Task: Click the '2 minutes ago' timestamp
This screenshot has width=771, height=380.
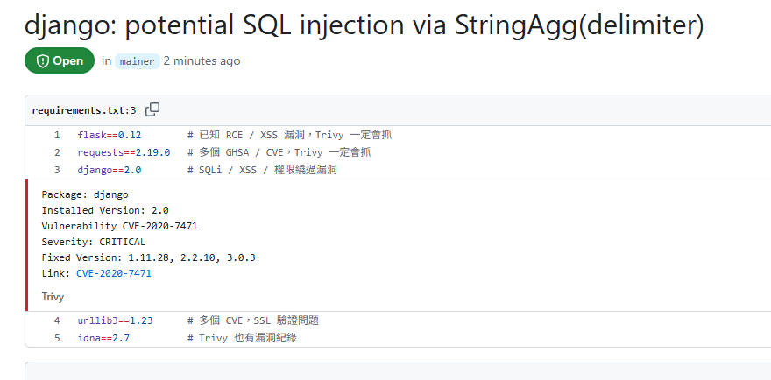Action: [x=202, y=61]
